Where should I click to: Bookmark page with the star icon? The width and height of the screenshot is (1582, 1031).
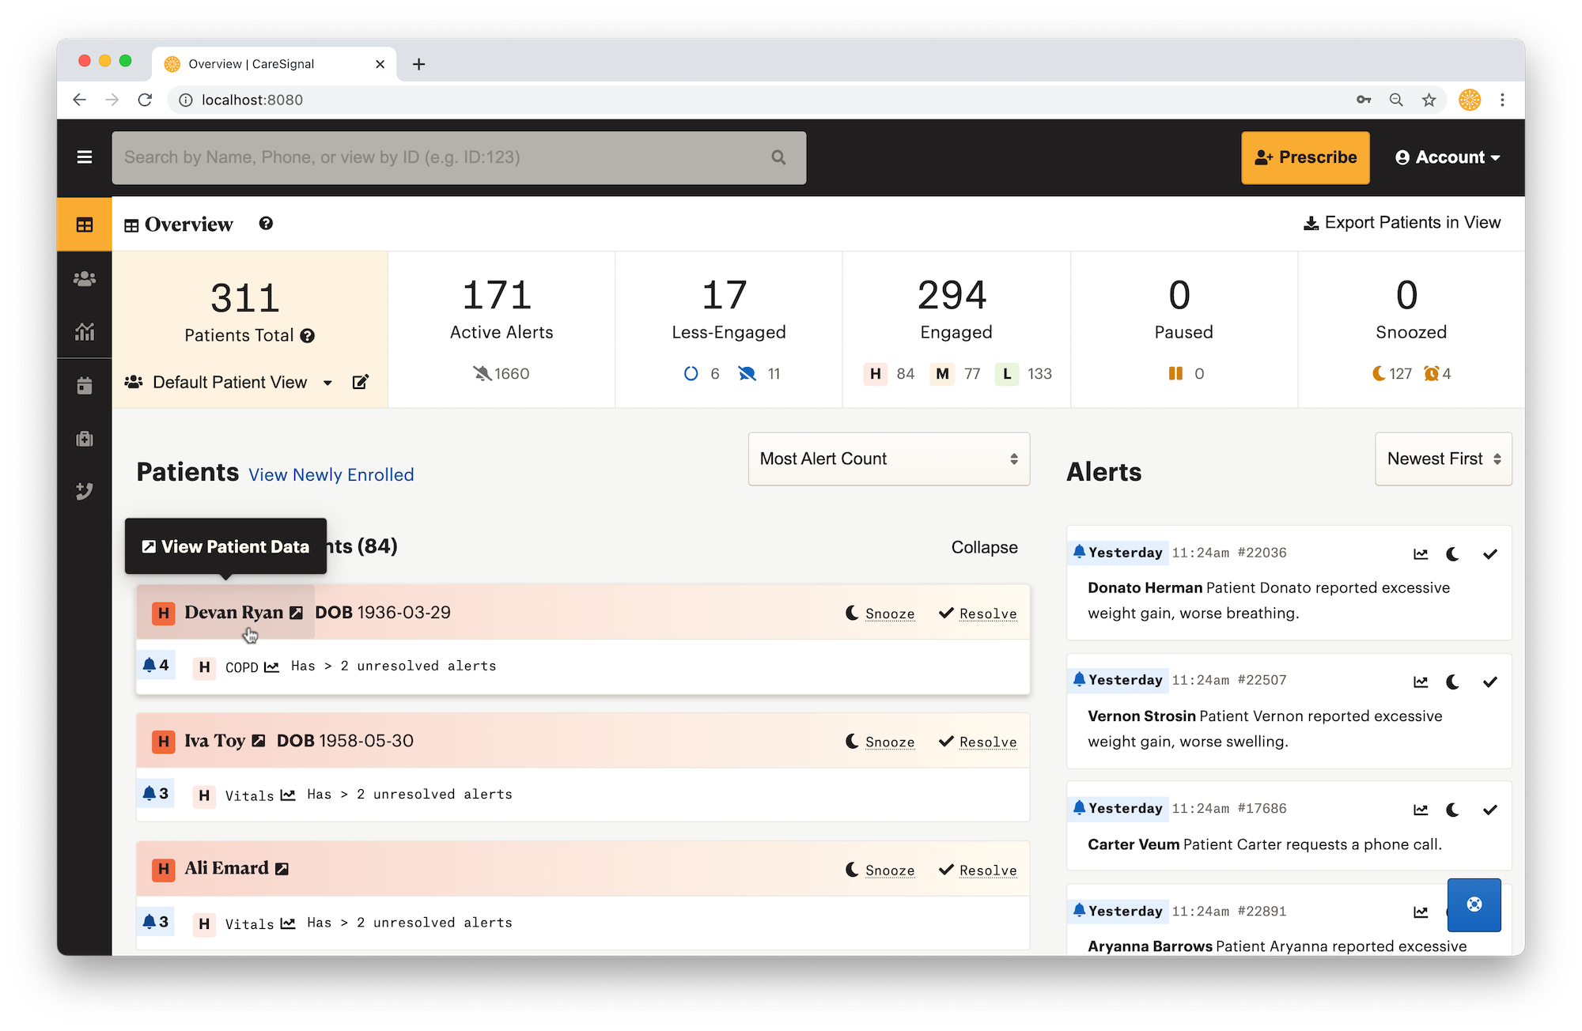click(1429, 100)
